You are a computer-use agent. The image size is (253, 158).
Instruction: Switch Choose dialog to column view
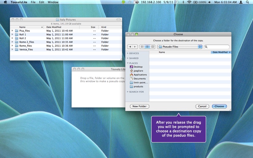tap(152, 47)
